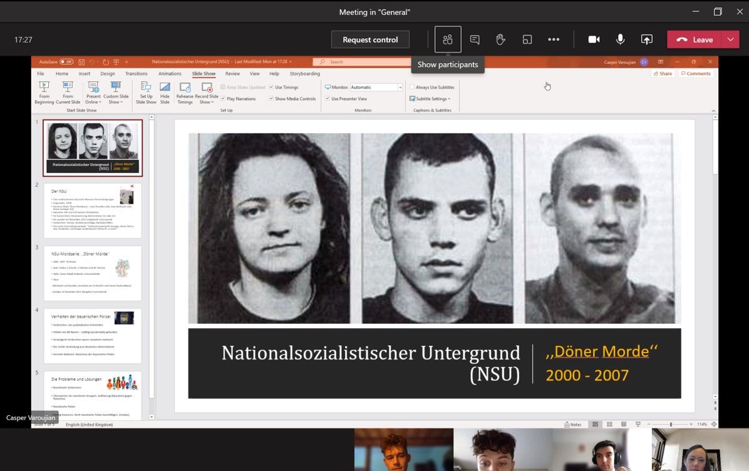
Task: Switch to Slide Sorter view in status bar
Action: tap(609, 424)
